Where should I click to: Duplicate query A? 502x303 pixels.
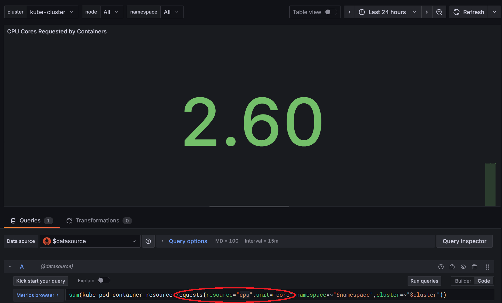pyautogui.click(x=452, y=267)
